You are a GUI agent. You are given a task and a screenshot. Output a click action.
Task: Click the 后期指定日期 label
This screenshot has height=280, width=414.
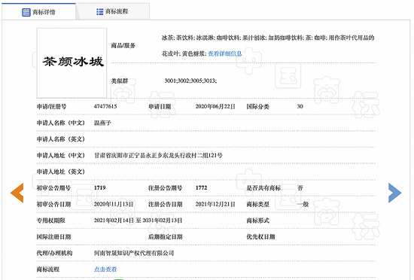166,236
